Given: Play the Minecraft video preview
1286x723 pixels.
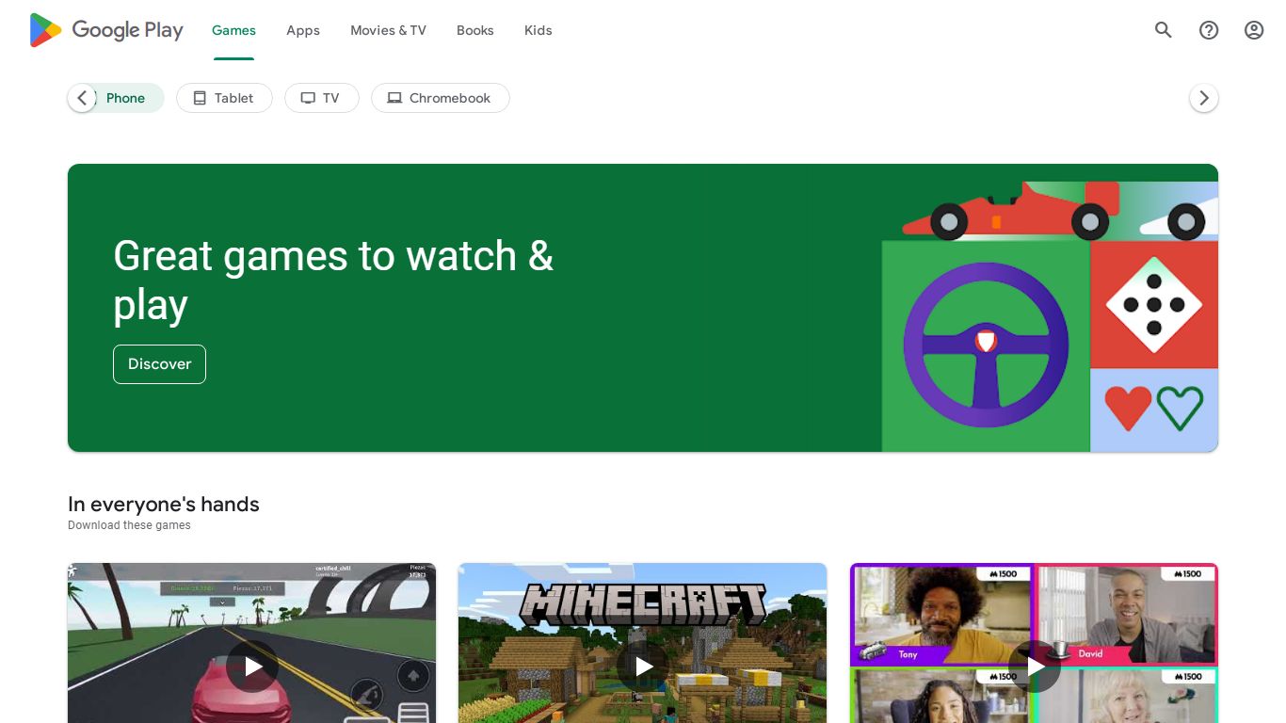Looking at the screenshot, I should click(643, 667).
